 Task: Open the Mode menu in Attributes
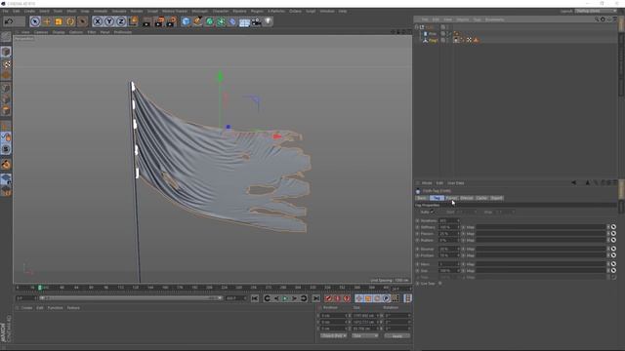[427, 183]
